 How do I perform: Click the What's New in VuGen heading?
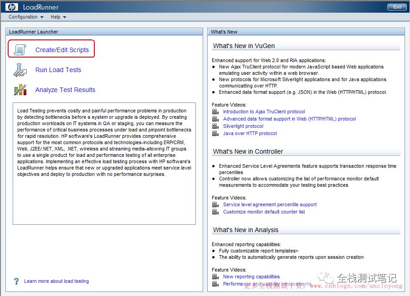pos(244,46)
